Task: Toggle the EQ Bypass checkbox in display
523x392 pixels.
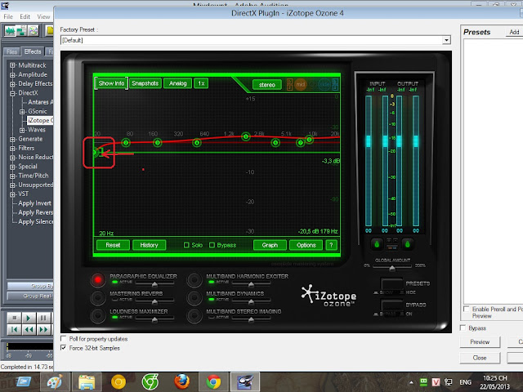Action: [x=212, y=245]
